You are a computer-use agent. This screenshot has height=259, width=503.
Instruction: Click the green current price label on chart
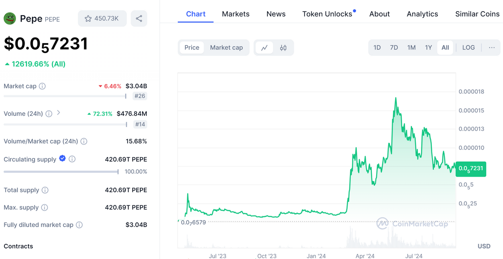pyautogui.click(x=471, y=168)
